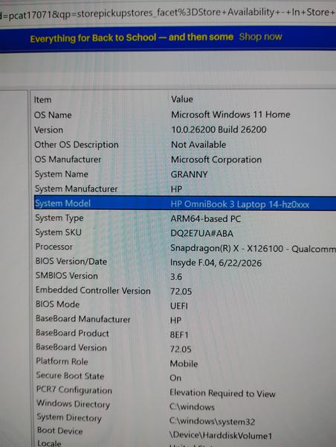
Task: Select value \Device\HarddiskVolume1
Action: click(221, 435)
